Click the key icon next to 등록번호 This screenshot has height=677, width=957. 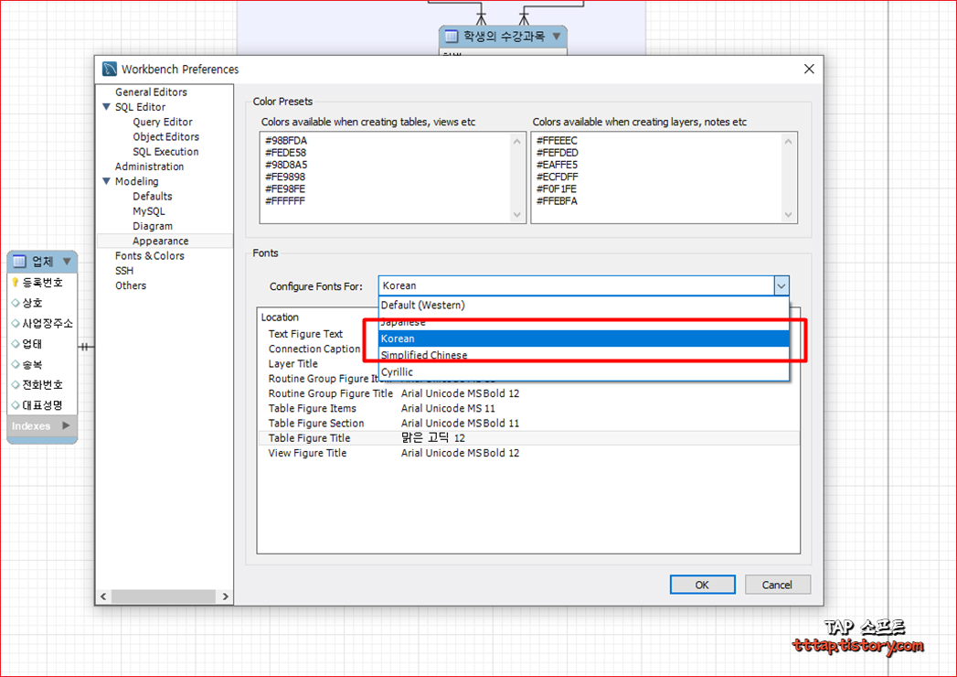16,283
